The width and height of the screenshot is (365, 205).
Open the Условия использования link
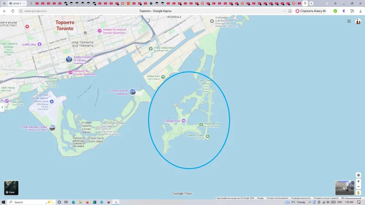(277, 198)
